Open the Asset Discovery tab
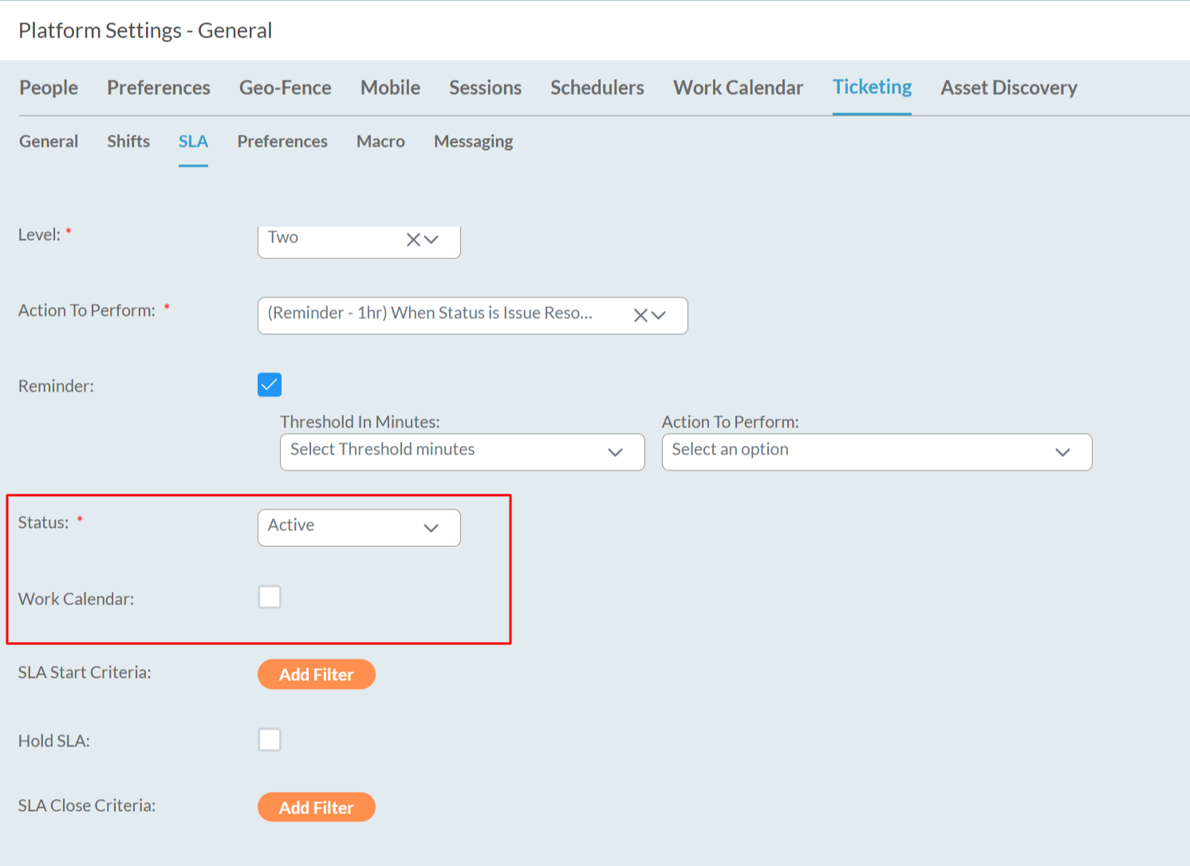This screenshot has height=866, width=1190. click(x=1009, y=88)
